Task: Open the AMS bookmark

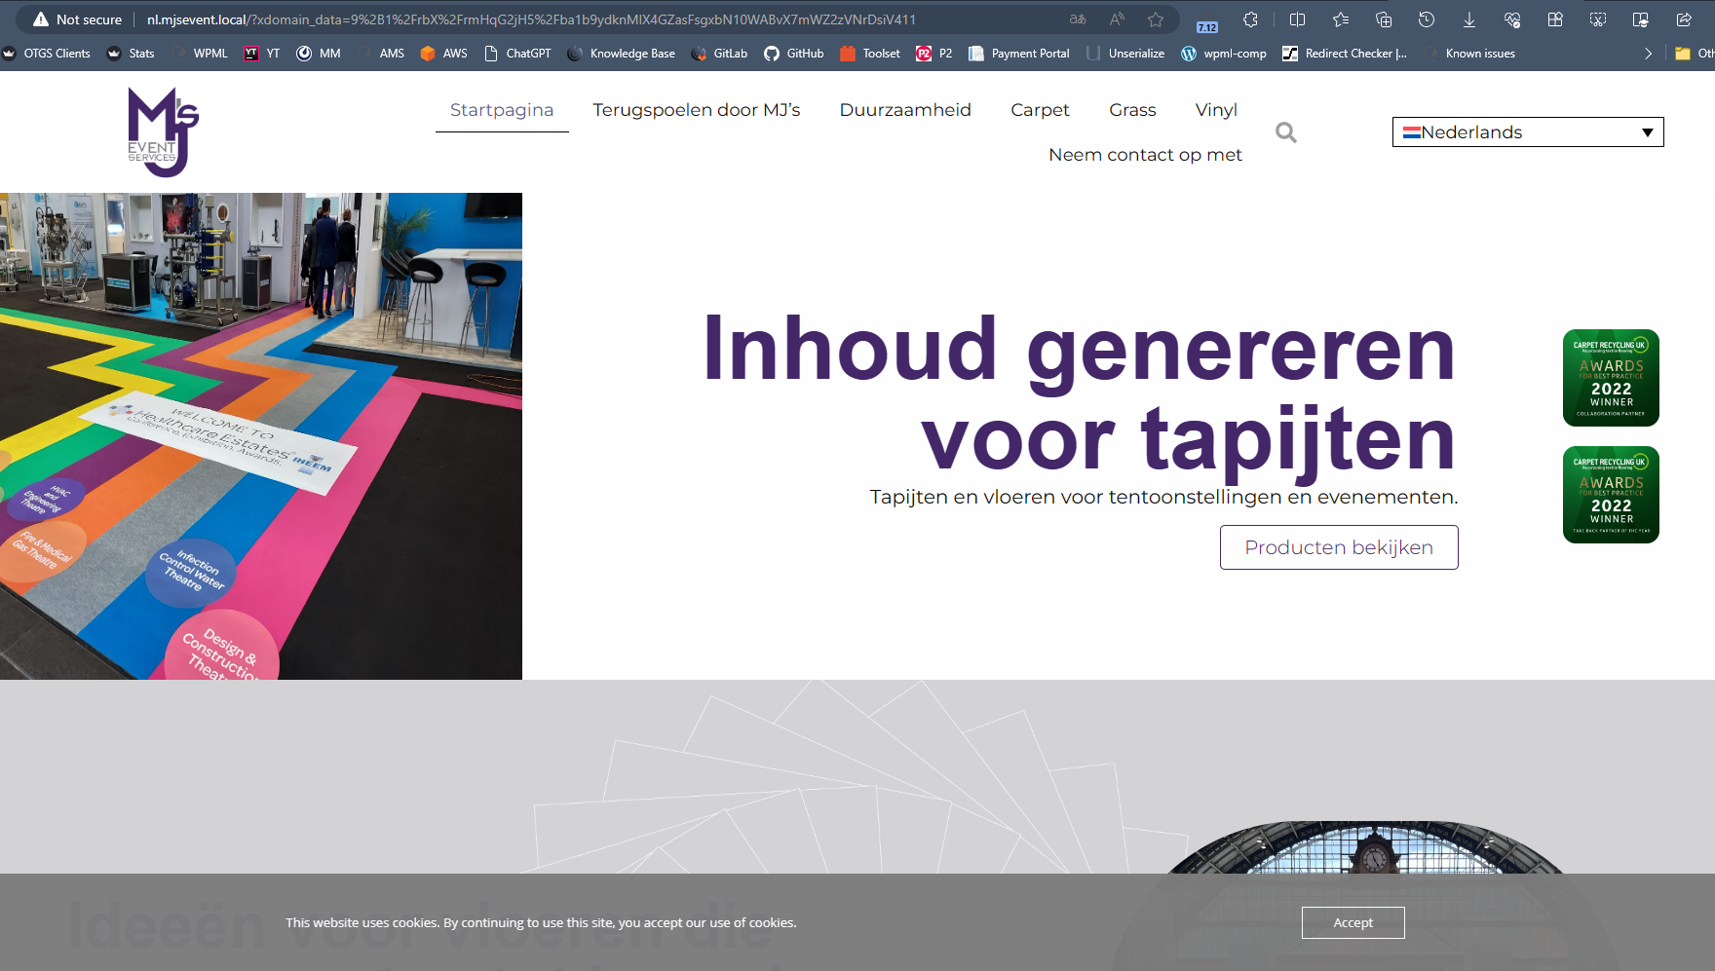Action: tap(381, 54)
